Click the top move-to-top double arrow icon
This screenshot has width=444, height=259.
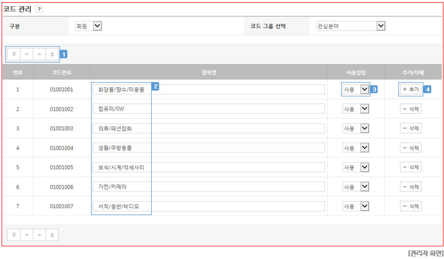[52, 54]
